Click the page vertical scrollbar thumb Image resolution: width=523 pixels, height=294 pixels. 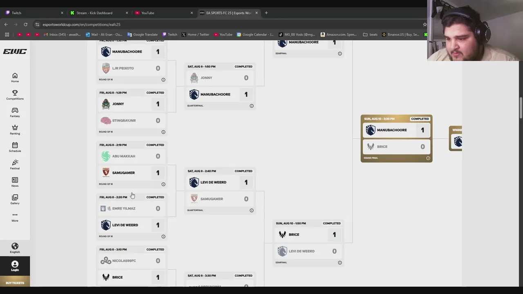tap(521, 107)
